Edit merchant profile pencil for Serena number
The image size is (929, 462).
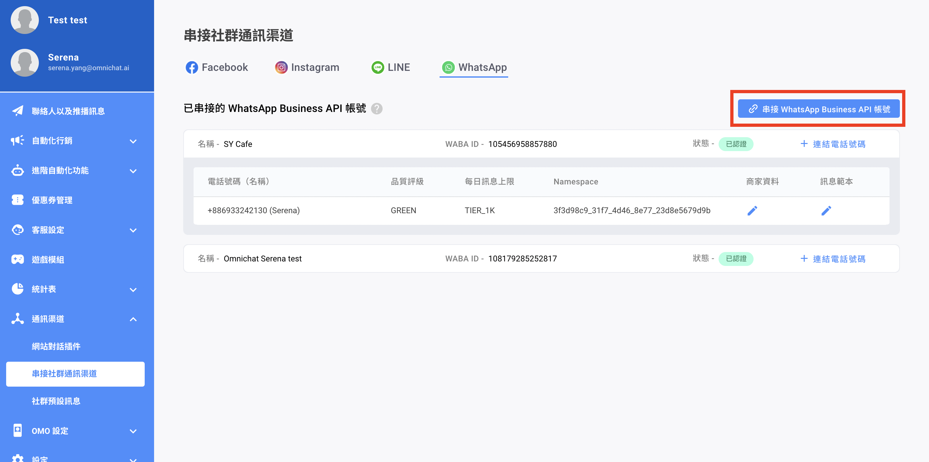[x=752, y=211]
